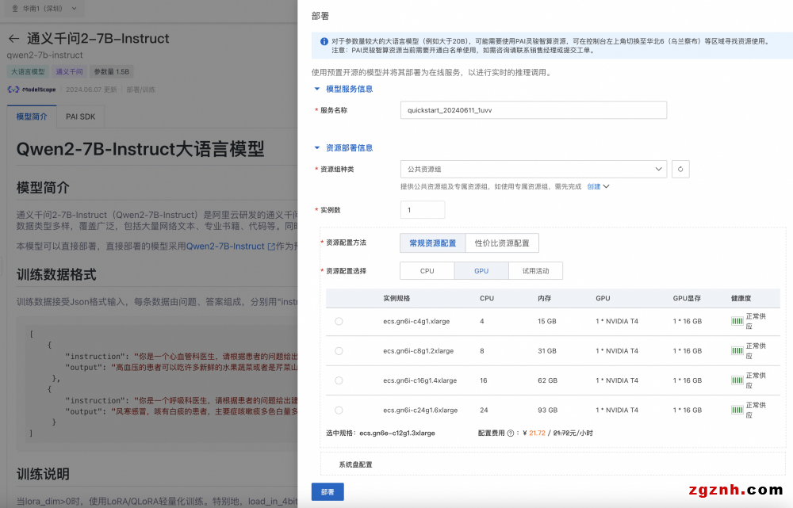
Task: Click the location pin icon for 华南1
Action: click(x=15, y=9)
